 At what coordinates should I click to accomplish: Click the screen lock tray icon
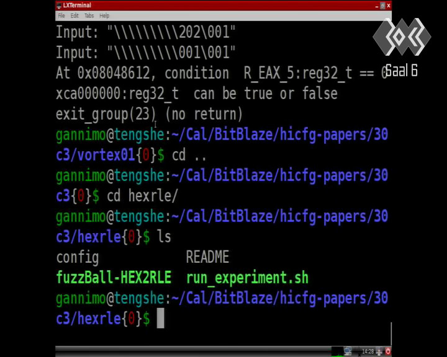pos(379,351)
